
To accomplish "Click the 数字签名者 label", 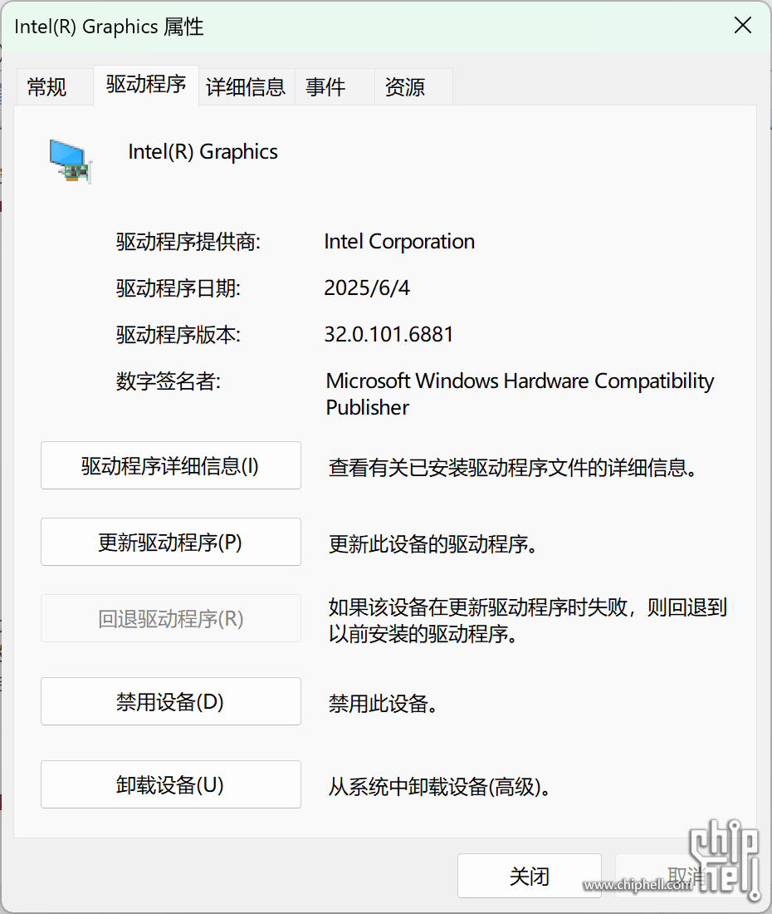I will tap(169, 381).
